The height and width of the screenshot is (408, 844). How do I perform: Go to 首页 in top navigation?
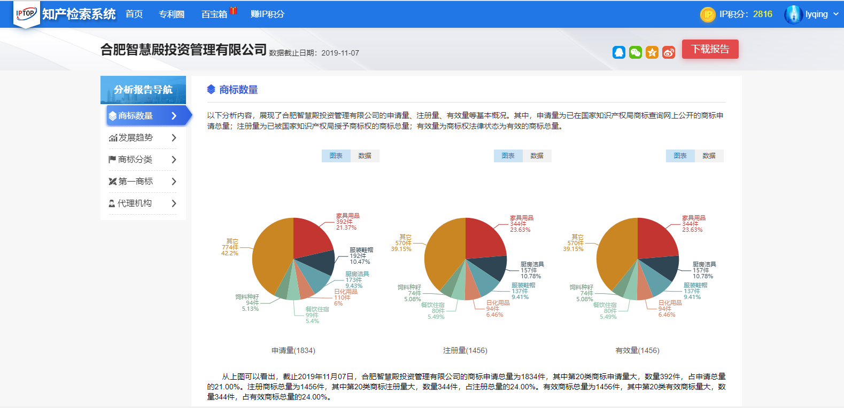point(134,14)
